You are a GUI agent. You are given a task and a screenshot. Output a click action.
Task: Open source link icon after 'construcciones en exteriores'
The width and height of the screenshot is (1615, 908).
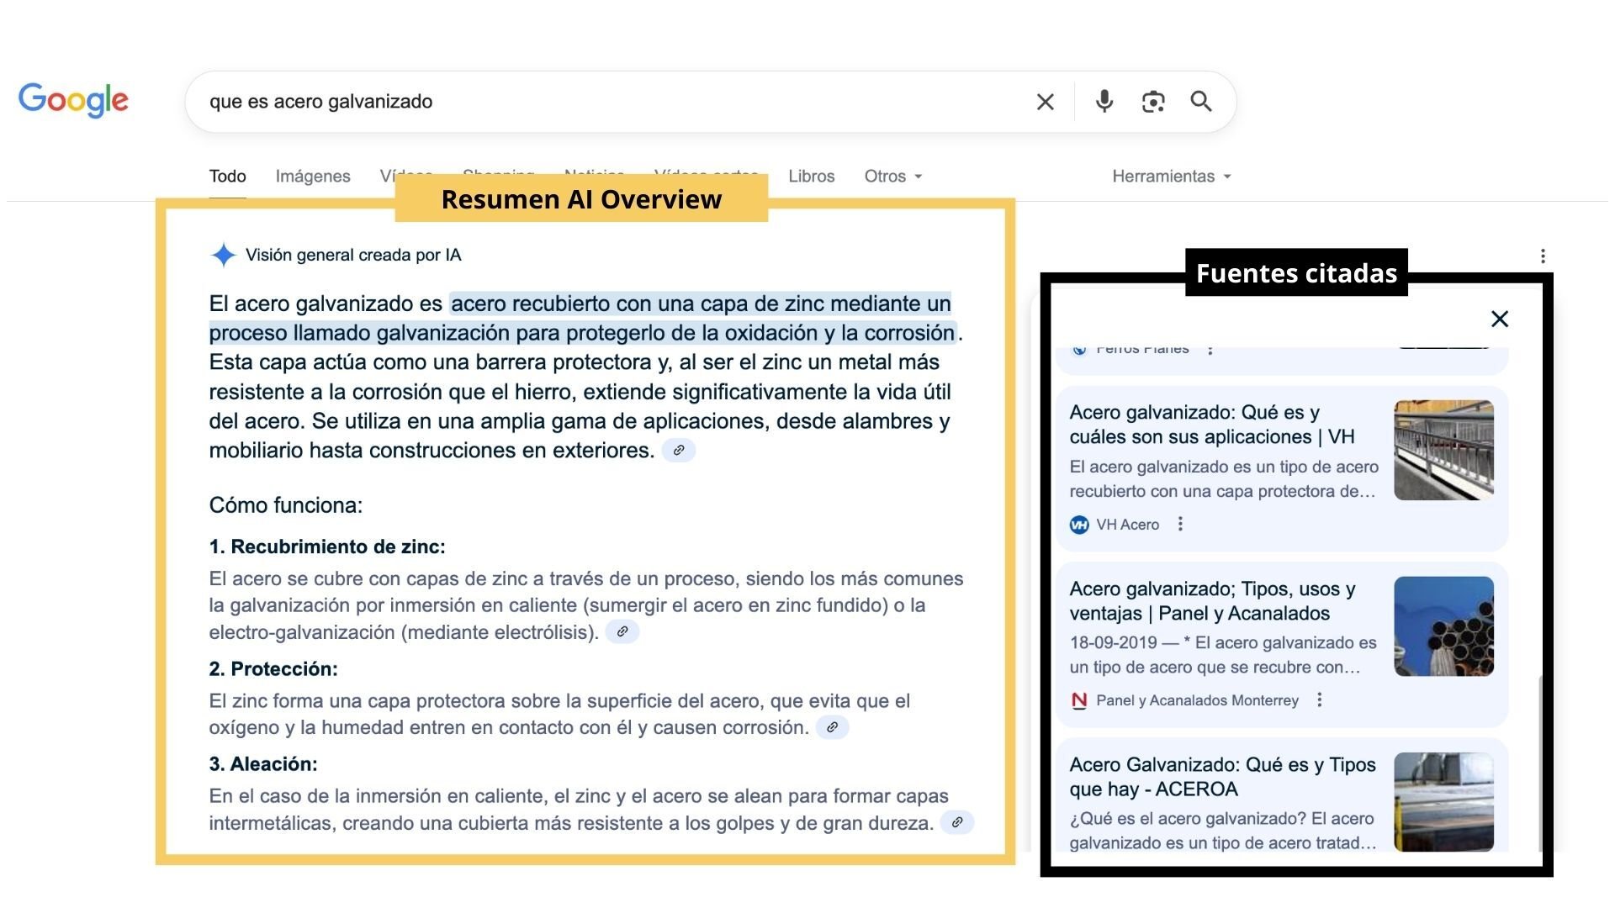(x=679, y=451)
